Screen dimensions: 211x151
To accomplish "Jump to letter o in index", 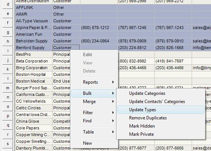I will point(8,106).
